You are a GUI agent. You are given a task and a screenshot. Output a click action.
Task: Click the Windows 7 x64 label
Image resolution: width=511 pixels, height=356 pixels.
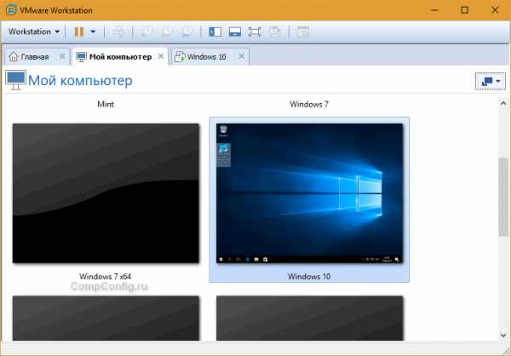[106, 277]
